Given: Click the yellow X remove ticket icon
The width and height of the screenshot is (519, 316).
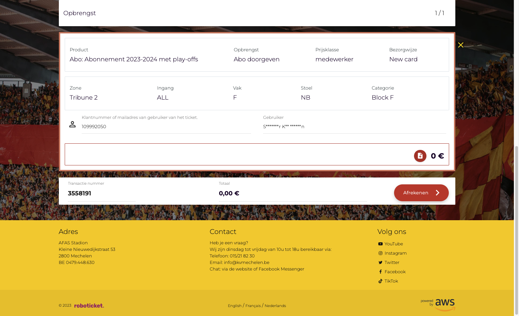Looking at the screenshot, I should [x=460, y=45].
